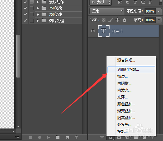Click the canvas scroll down arrow
Image resolution: width=163 pixels, height=141 pixels.
pos(18,126)
